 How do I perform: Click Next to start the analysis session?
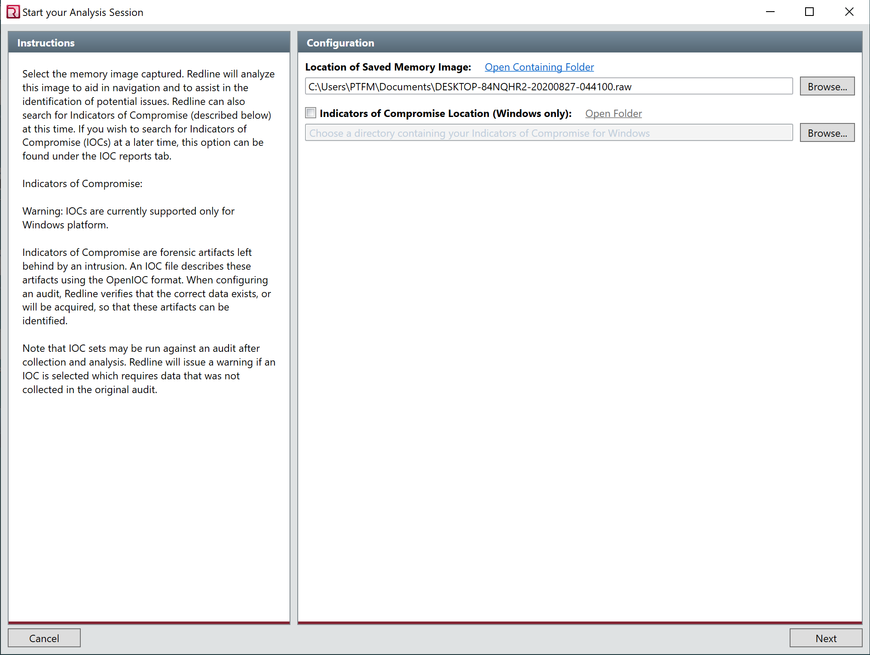tap(826, 638)
